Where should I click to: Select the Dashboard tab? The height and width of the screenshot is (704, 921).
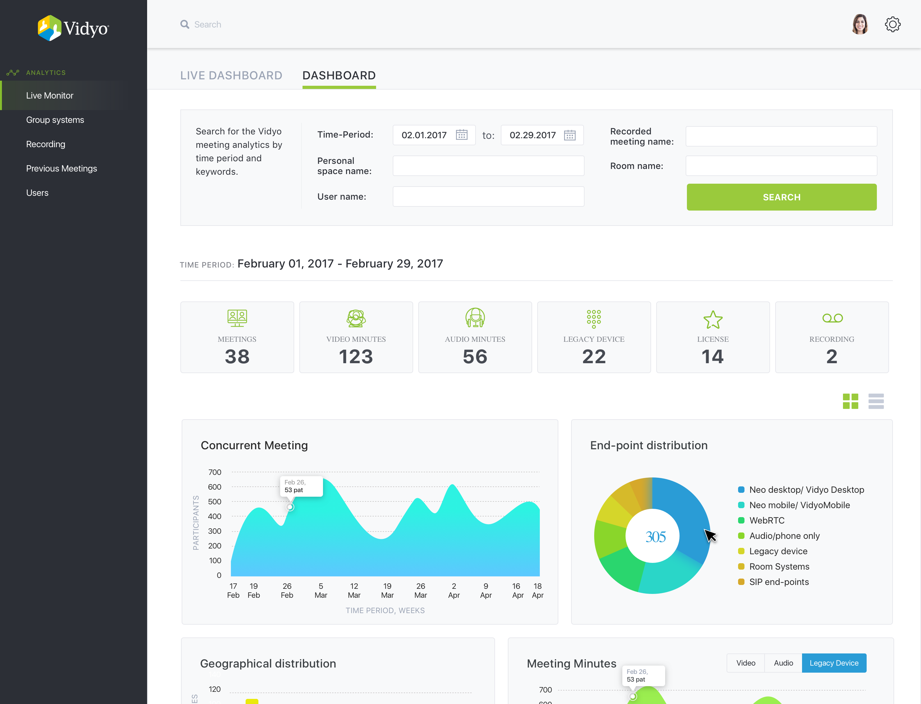339,76
